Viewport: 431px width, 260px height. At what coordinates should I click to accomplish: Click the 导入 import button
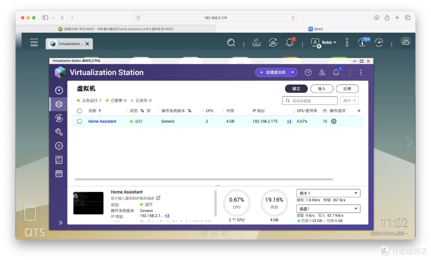tap(322, 89)
